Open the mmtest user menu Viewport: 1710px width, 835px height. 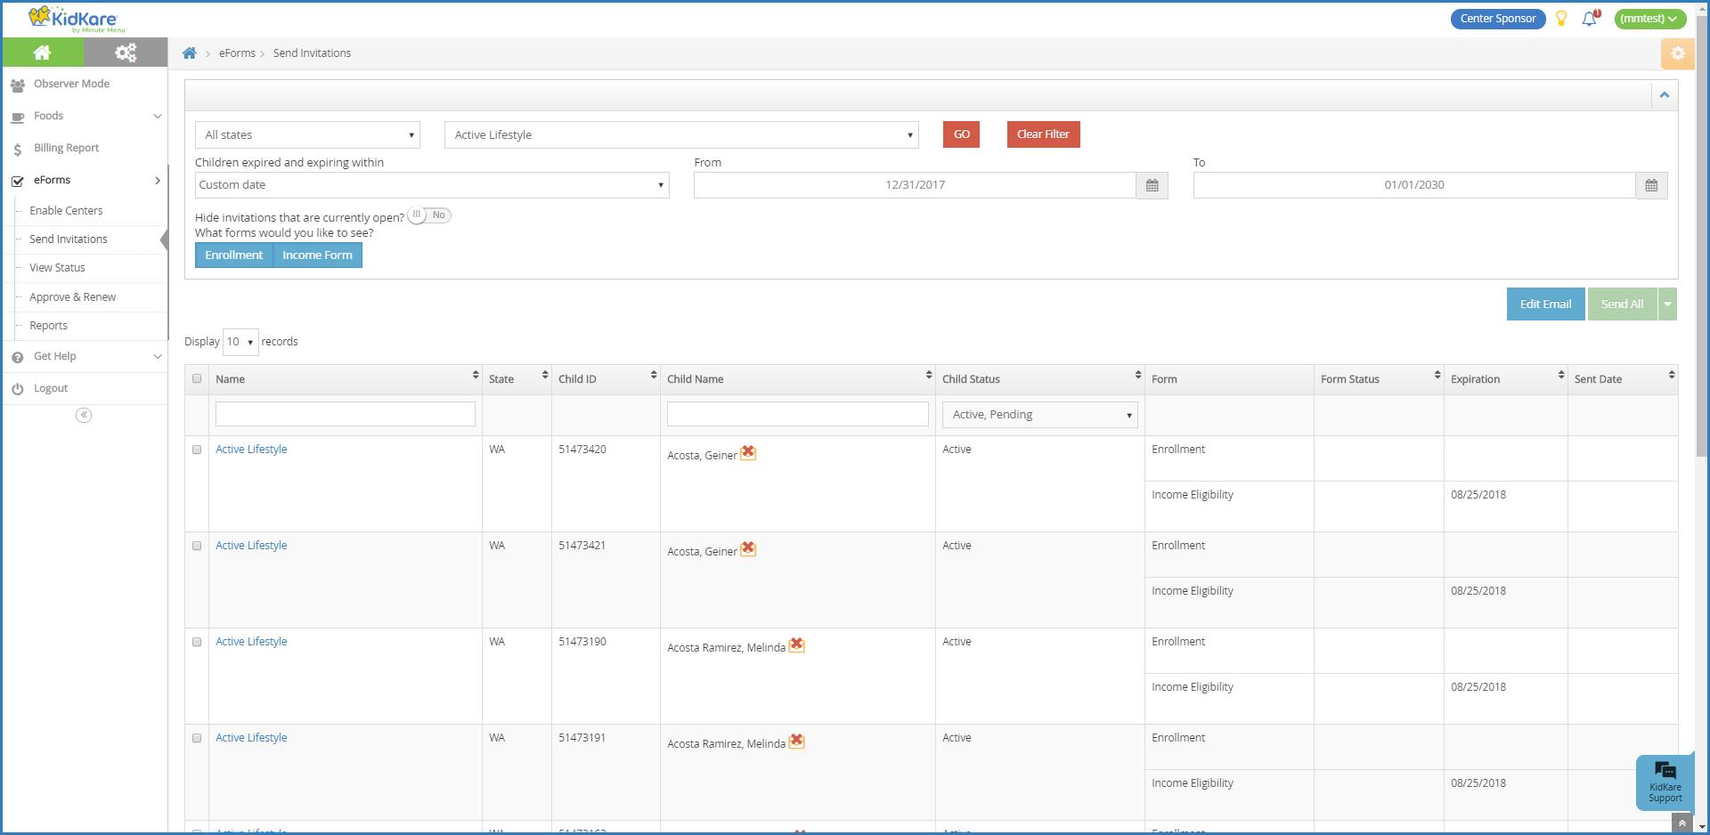pos(1649,19)
